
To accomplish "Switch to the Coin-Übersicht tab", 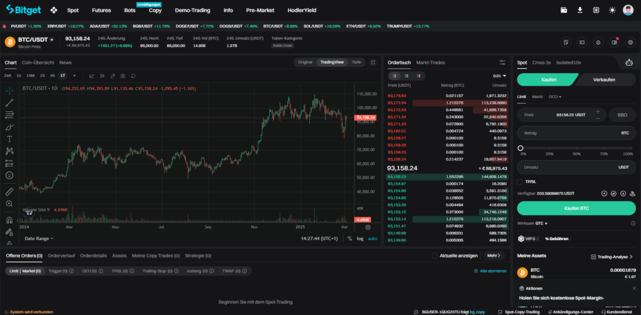I will [x=38, y=62].
